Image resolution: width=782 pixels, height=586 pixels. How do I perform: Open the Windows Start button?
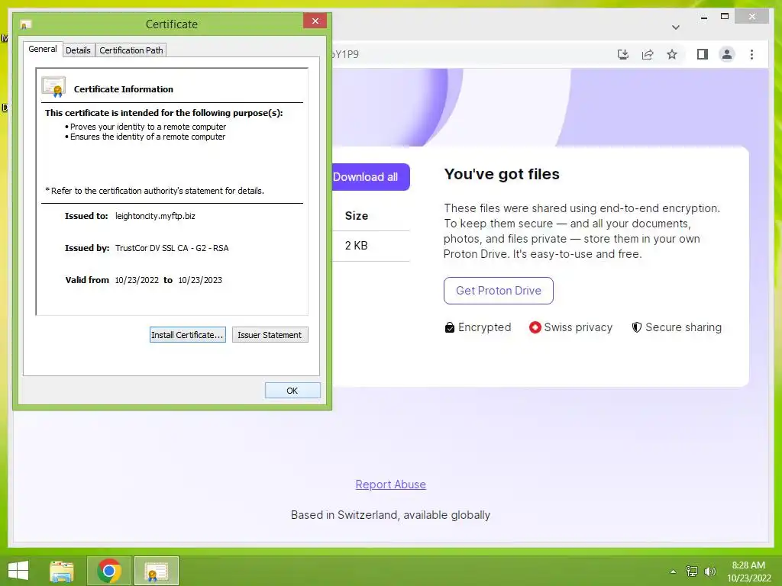(x=18, y=571)
